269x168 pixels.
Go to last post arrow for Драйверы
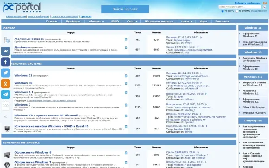tap(198, 47)
